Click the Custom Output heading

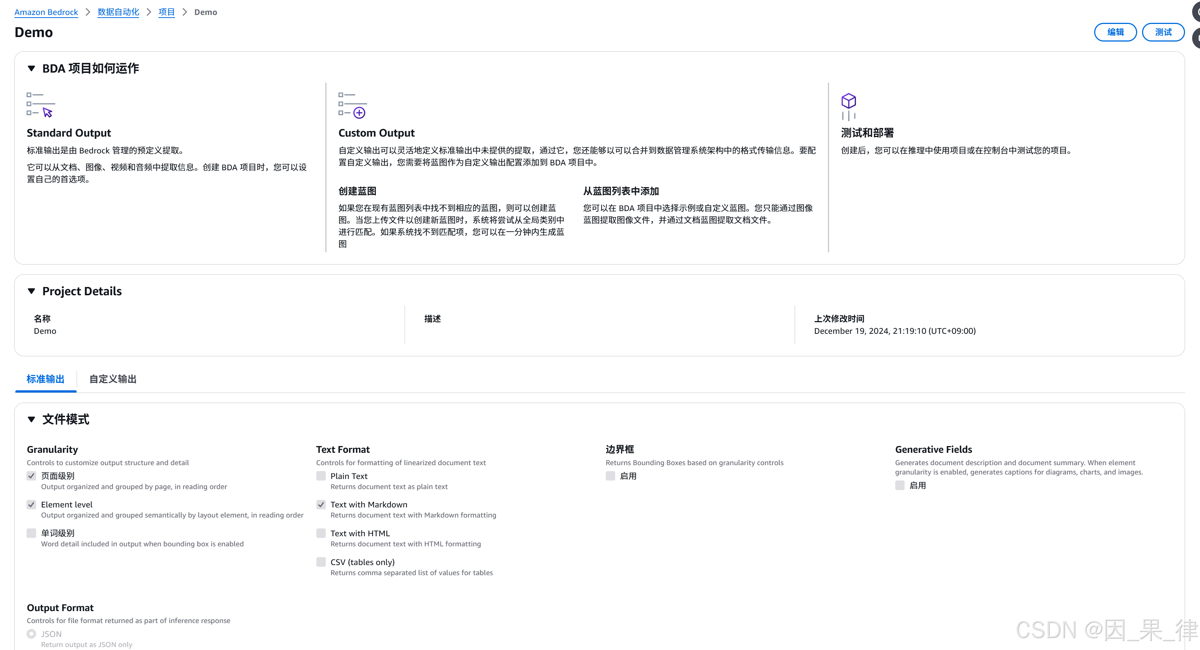(x=377, y=133)
